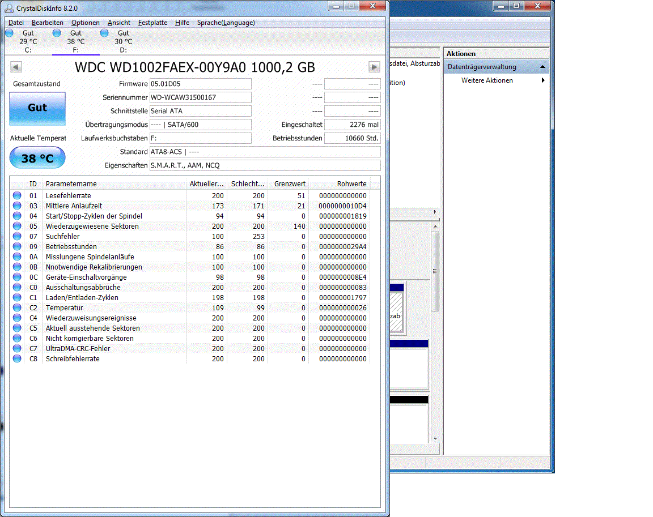
Task: Click status dot for Geräte-Einschaltvorgänge
Action: [x=17, y=277]
